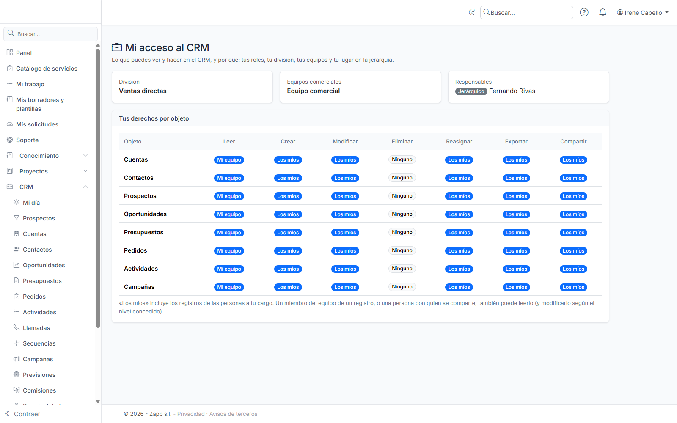Click Ventas directas division text
Image resolution: width=677 pixels, height=423 pixels.
tap(143, 91)
